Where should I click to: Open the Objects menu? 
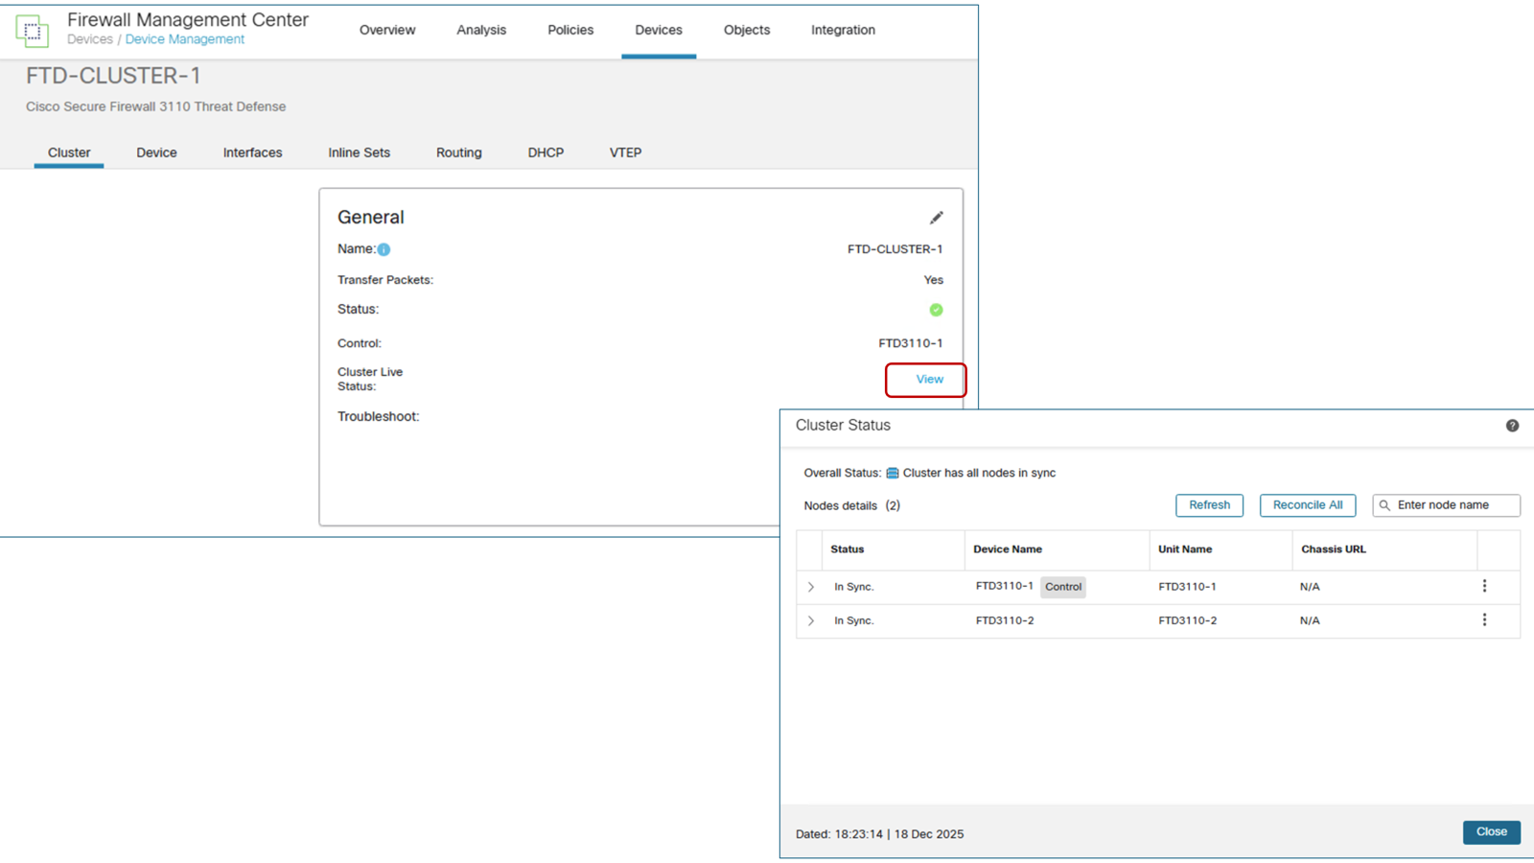[747, 30]
